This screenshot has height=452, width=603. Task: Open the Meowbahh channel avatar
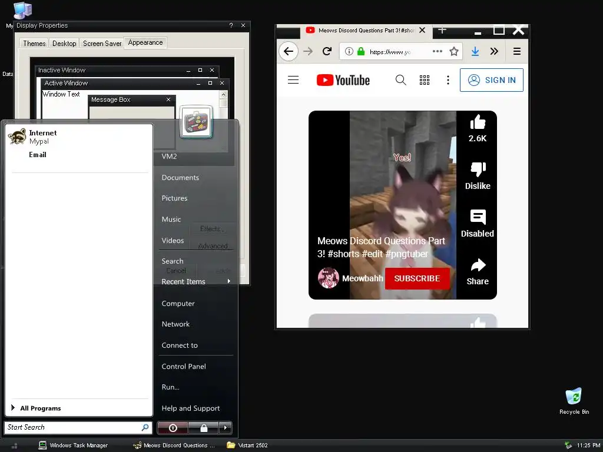[329, 278]
